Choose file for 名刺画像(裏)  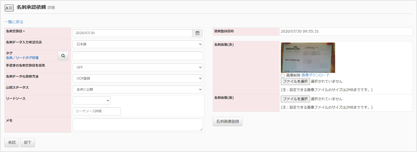point(295,99)
